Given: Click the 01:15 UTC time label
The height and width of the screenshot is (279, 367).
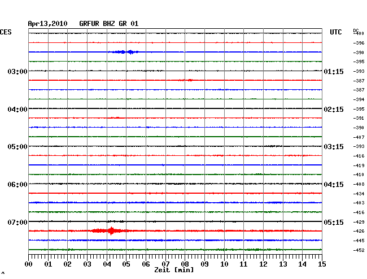Looking at the screenshot, I should pos(334,71).
